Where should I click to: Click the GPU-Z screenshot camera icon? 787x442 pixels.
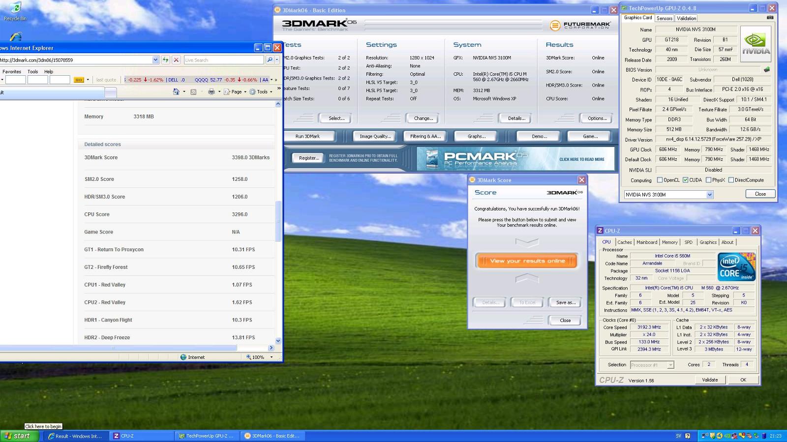click(770, 18)
